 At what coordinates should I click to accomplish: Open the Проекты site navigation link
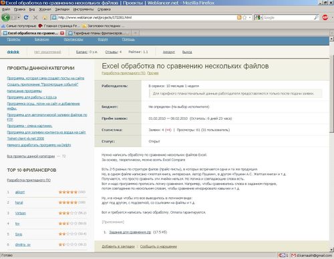pos(13,39)
